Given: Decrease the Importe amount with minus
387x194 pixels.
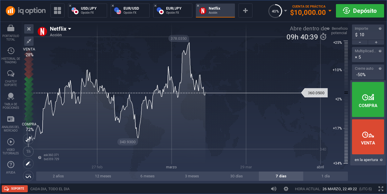Looking at the screenshot, I should (360, 42).
